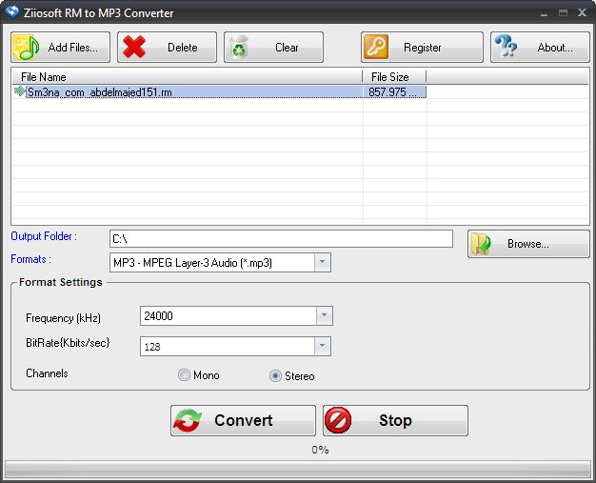Screen dimensions: 596x483
Task: Click the Add Files... button label
Action: [x=72, y=48]
